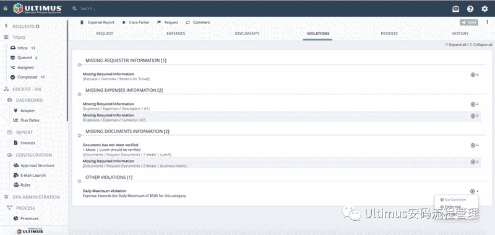Open decision icon for Reason for Travel violation
The height and width of the screenshot is (235, 495).
pos(473,75)
